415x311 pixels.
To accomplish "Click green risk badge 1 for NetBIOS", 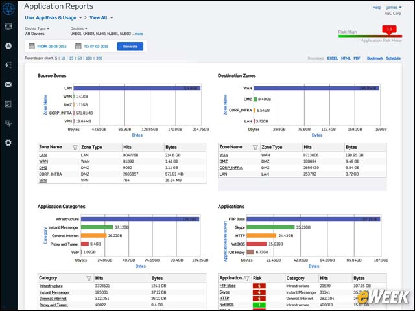I will (259, 305).
